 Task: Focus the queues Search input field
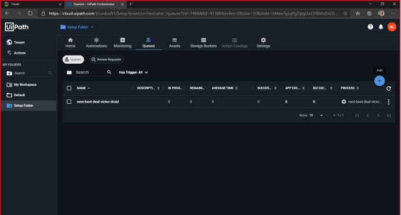[91, 72]
